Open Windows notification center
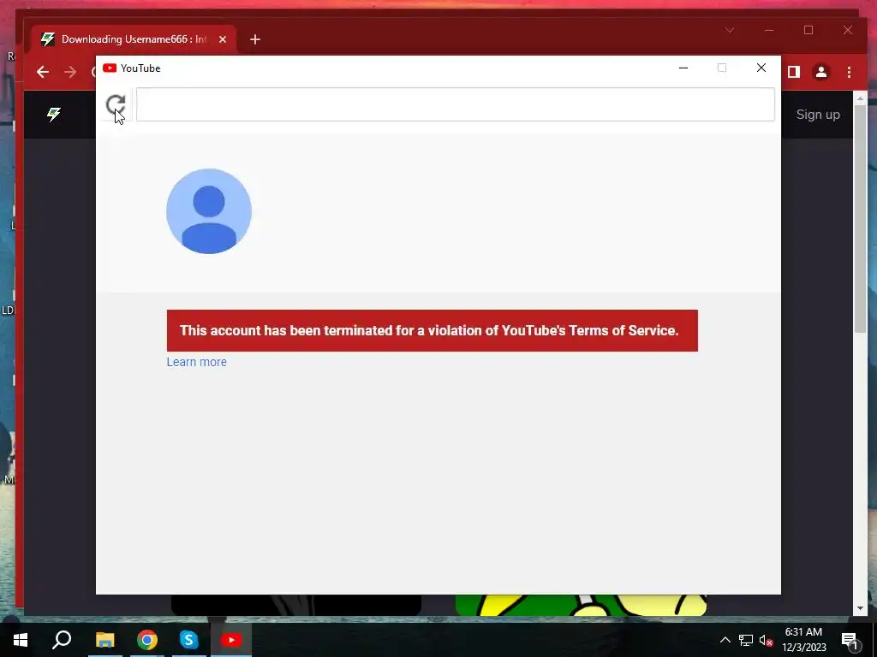 [850, 640]
